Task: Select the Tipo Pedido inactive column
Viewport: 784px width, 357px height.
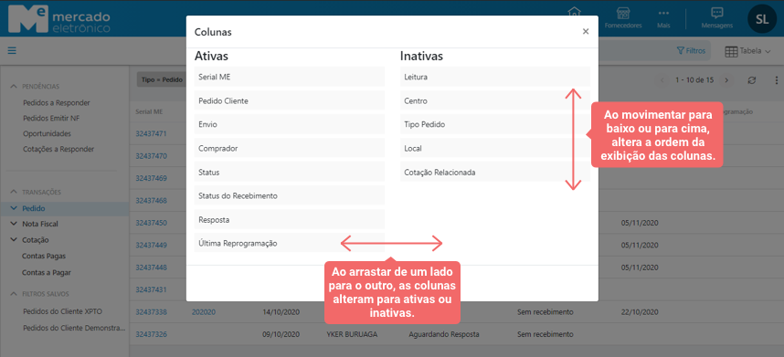Action: [495, 124]
